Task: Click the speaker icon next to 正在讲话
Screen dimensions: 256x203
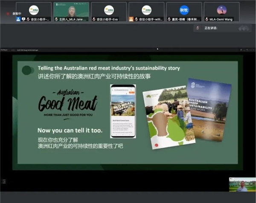Action: point(198,28)
